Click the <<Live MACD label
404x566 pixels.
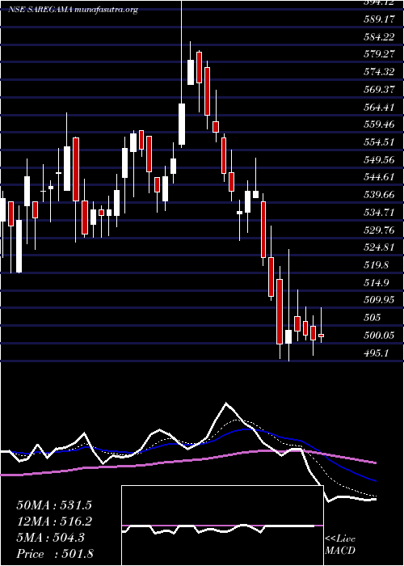(340, 545)
